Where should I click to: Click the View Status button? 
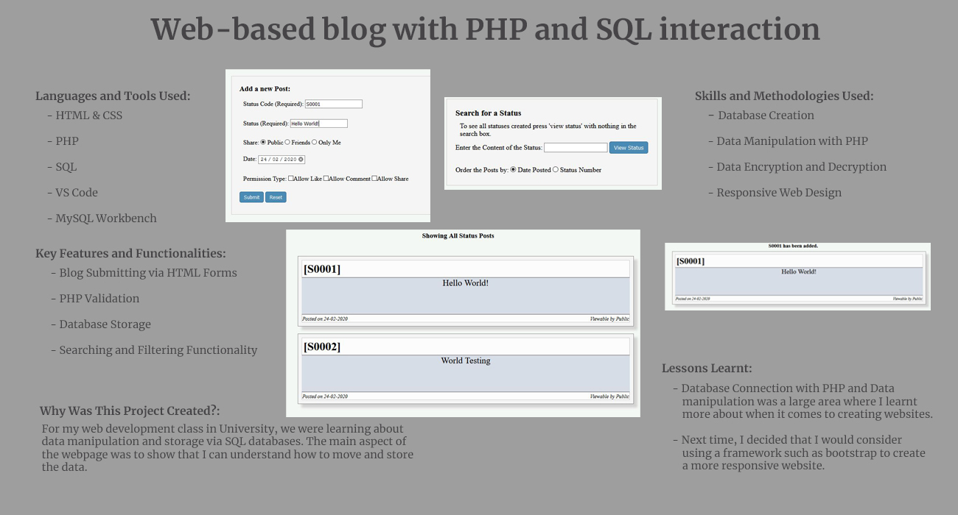629,148
